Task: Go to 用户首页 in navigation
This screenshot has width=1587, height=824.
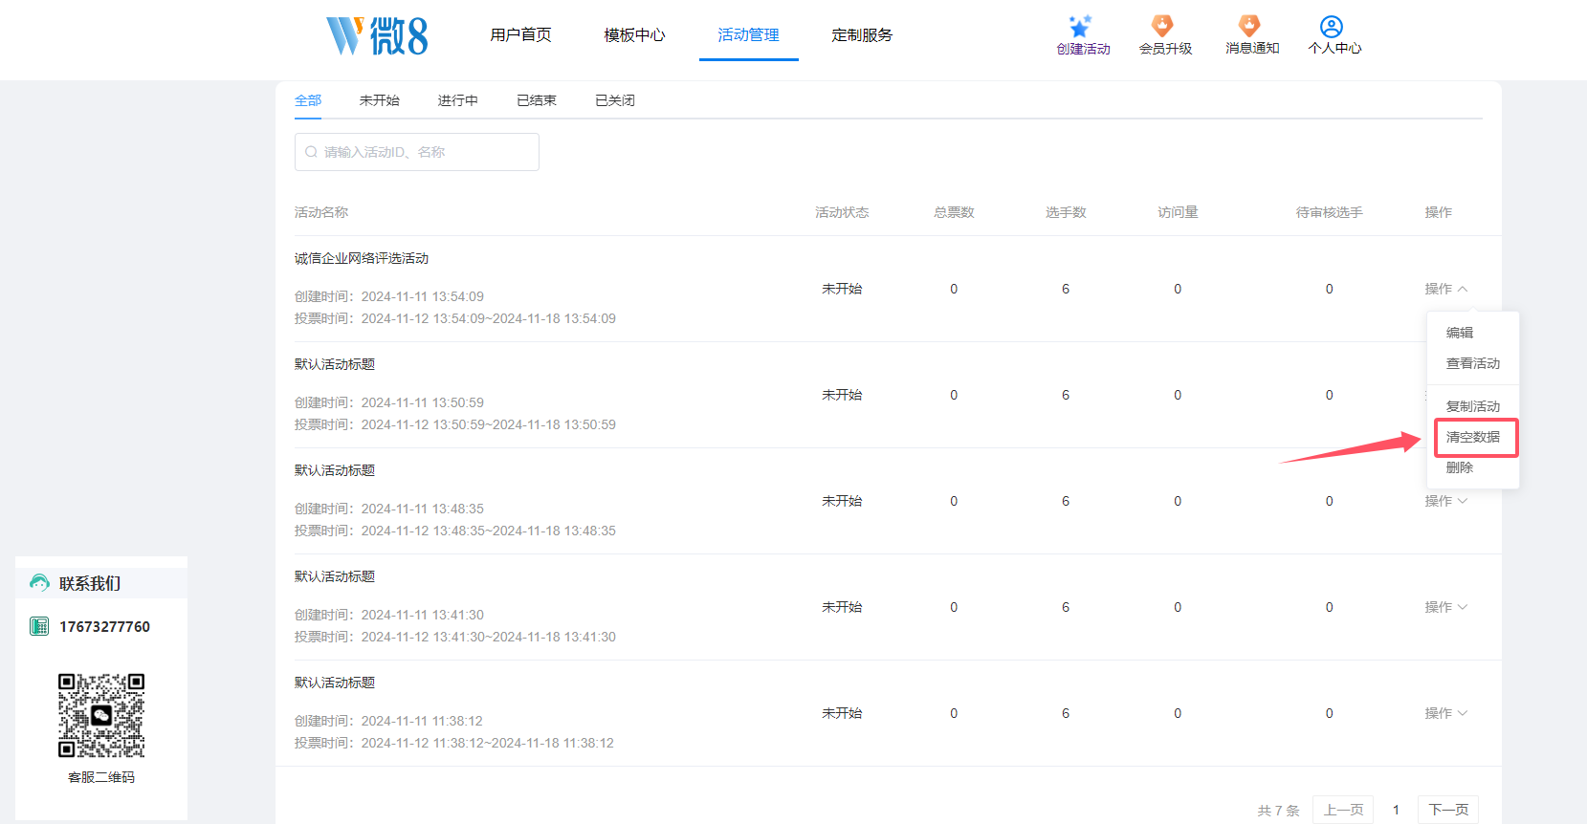Action: (x=520, y=35)
